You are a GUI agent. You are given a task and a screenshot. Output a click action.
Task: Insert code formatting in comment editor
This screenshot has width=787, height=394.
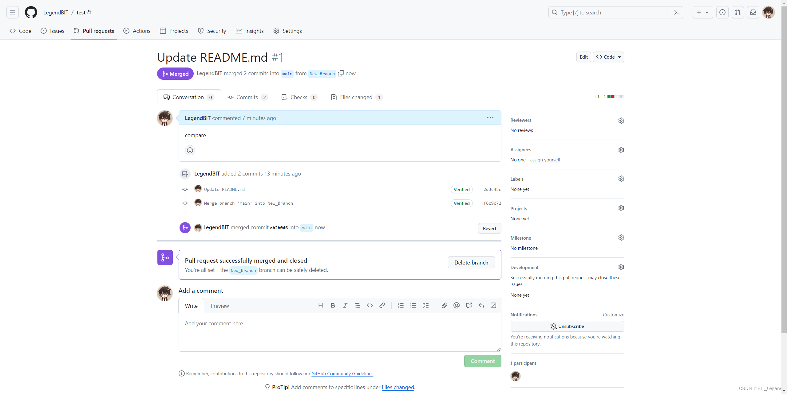point(370,305)
